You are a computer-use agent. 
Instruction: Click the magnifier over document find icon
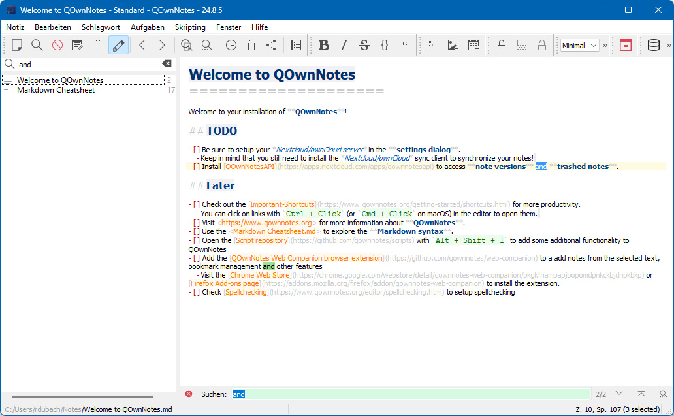click(x=186, y=45)
